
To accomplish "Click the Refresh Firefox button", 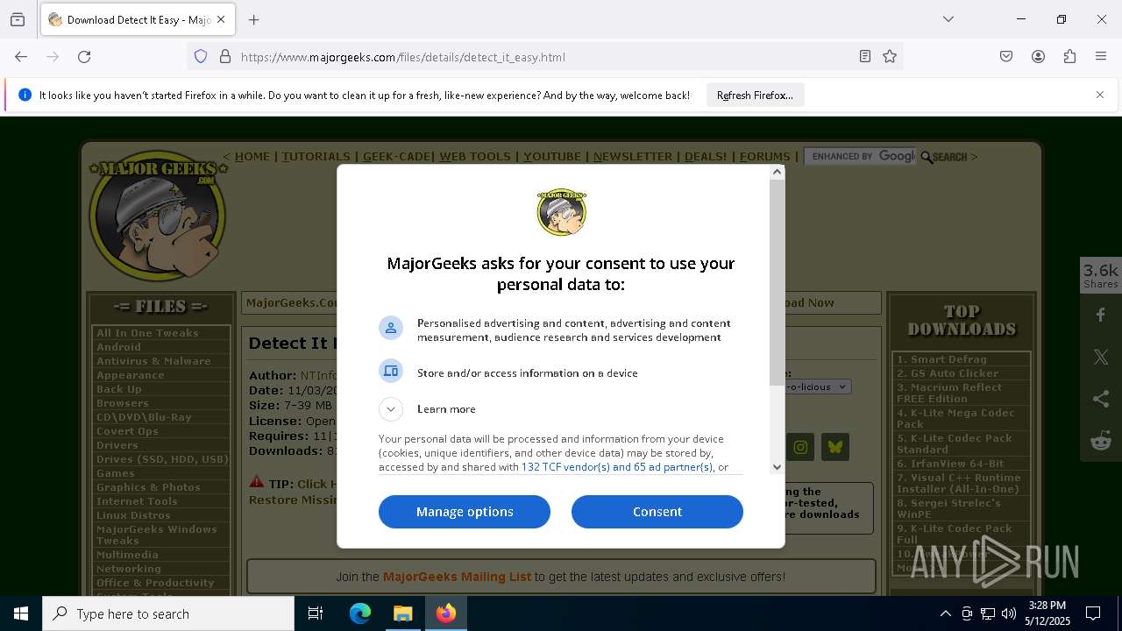I will click(755, 96).
